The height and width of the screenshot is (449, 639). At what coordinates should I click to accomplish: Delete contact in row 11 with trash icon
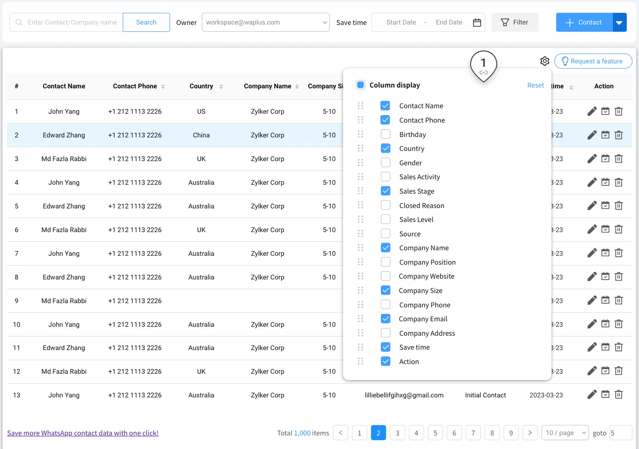(619, 348)
